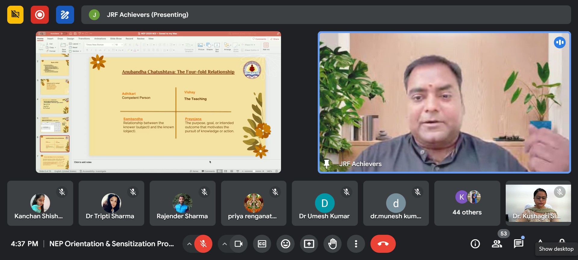Open the blue annotation pen tool
This screenshot has height=260, width=578.
tap(65, 15)
